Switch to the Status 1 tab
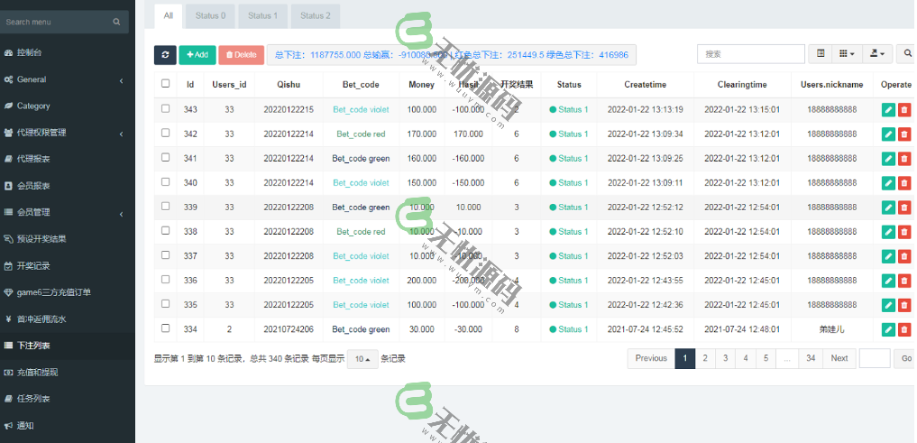Image resolution: width=917 pixels, height=443 pixels. [262, 15]
